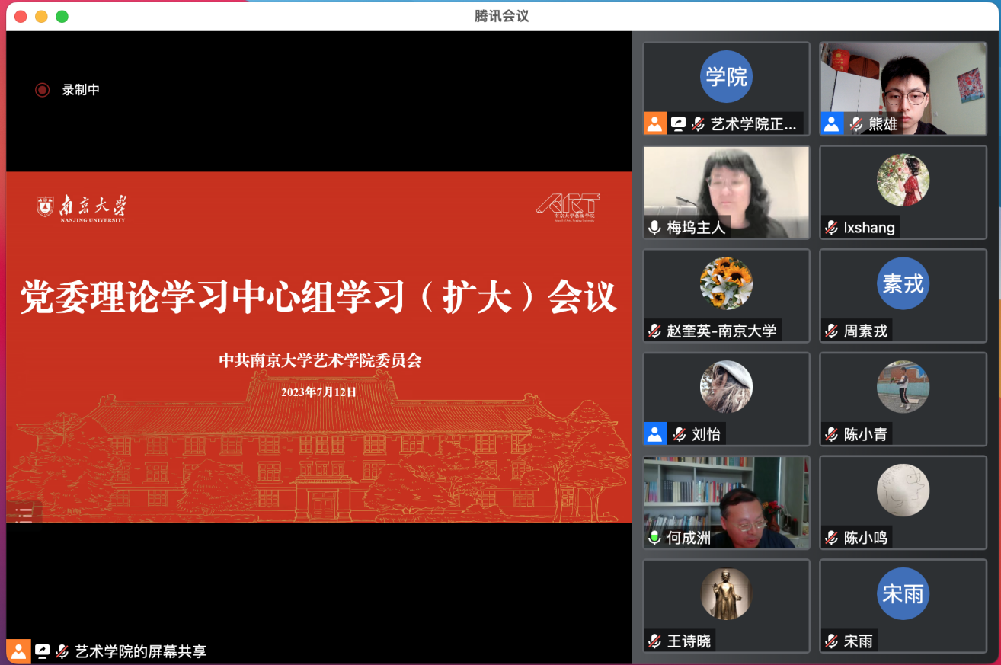Click blue user icon beside 刘怡

tap(655, 434)
